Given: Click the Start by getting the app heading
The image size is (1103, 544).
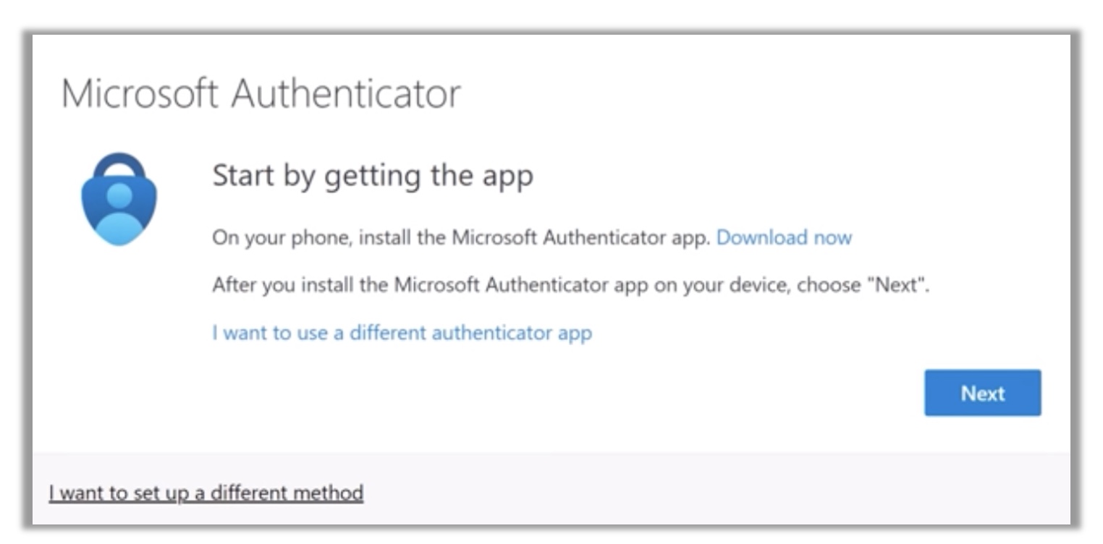Looking at the screenshot, I should click(x=373, y=177).
